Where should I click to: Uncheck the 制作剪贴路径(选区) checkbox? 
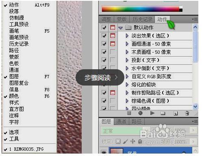coord(104,93)
